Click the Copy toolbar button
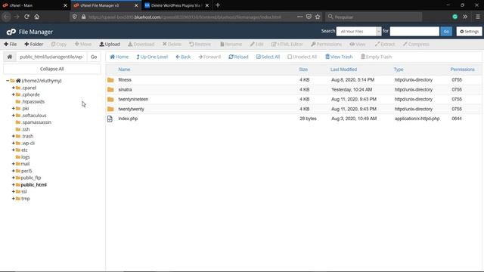Screen dimensions: 484x272 (59, 44)
